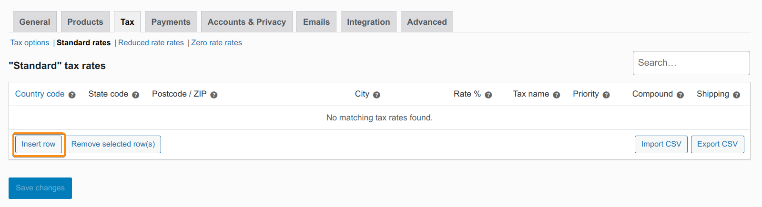
Task: Click help icon next to Shipping
Action: tap(736, 95)
